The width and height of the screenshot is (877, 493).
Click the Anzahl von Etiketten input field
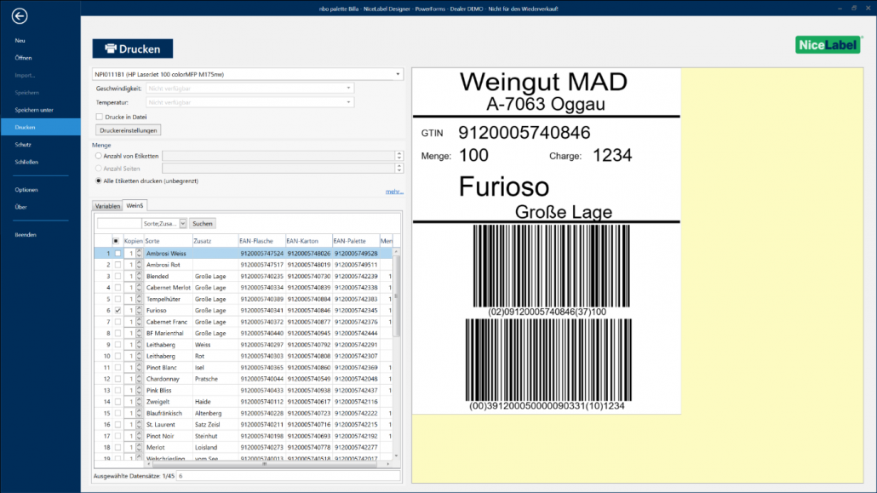pos(278,156)
